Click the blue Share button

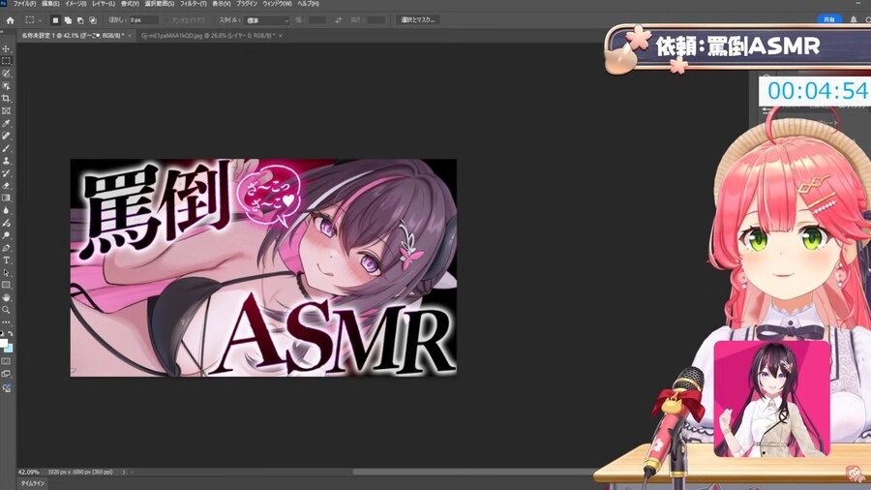tap(828, 19)
